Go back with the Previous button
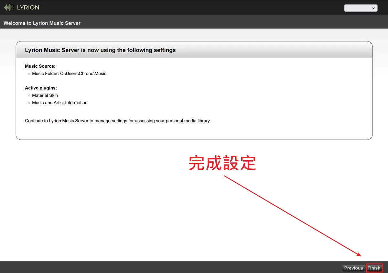The image size is (388, 273). click(x=353, y=268)
